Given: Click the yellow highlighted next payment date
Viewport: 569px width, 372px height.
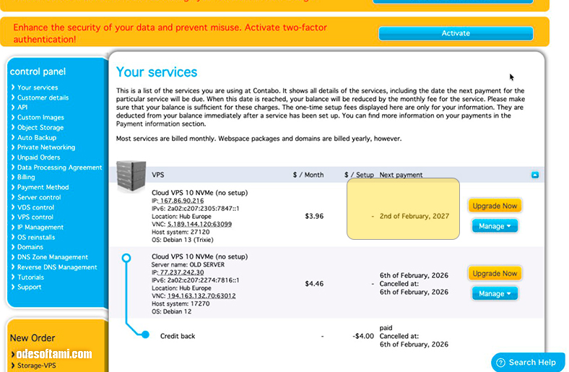Looking at the screenshot, I should pos(415,216).
